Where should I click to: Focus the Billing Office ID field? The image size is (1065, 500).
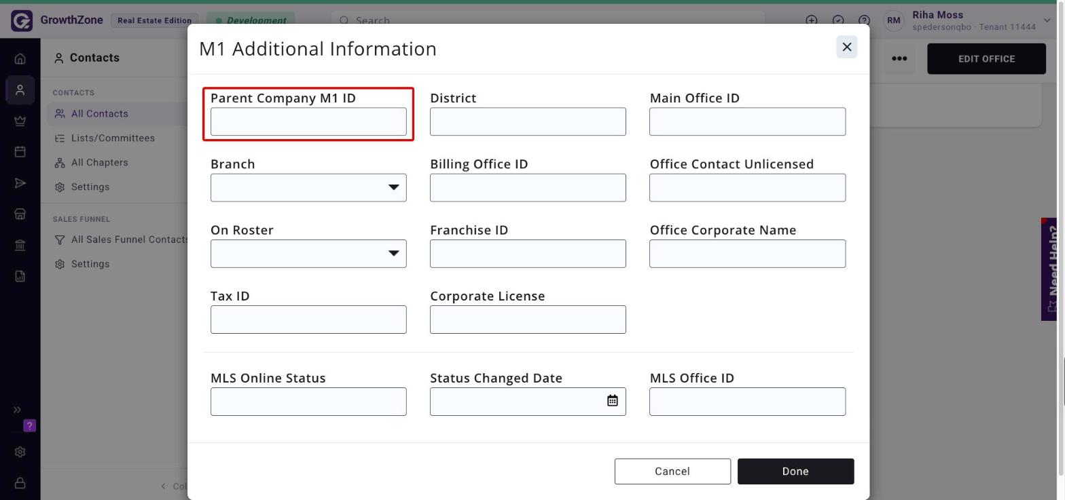pos(528,187)
